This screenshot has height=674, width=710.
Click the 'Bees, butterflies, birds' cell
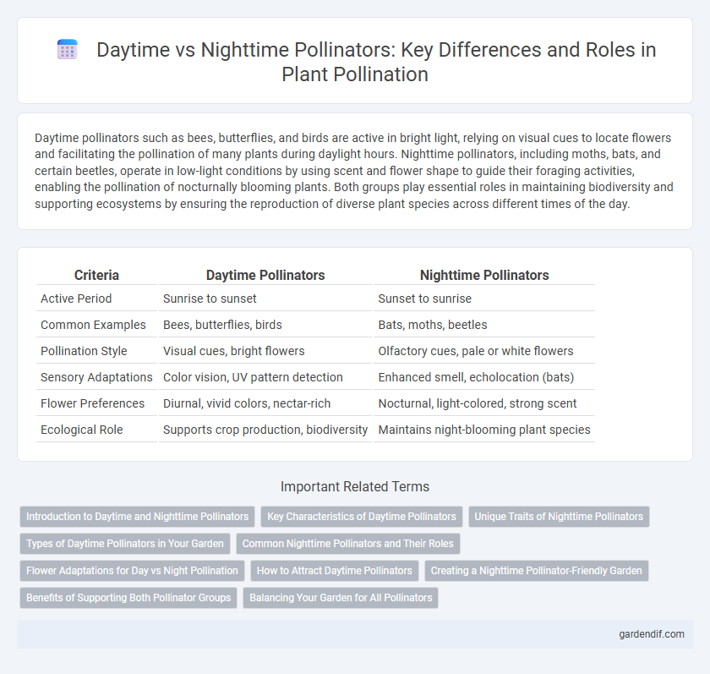pos(265,325)
